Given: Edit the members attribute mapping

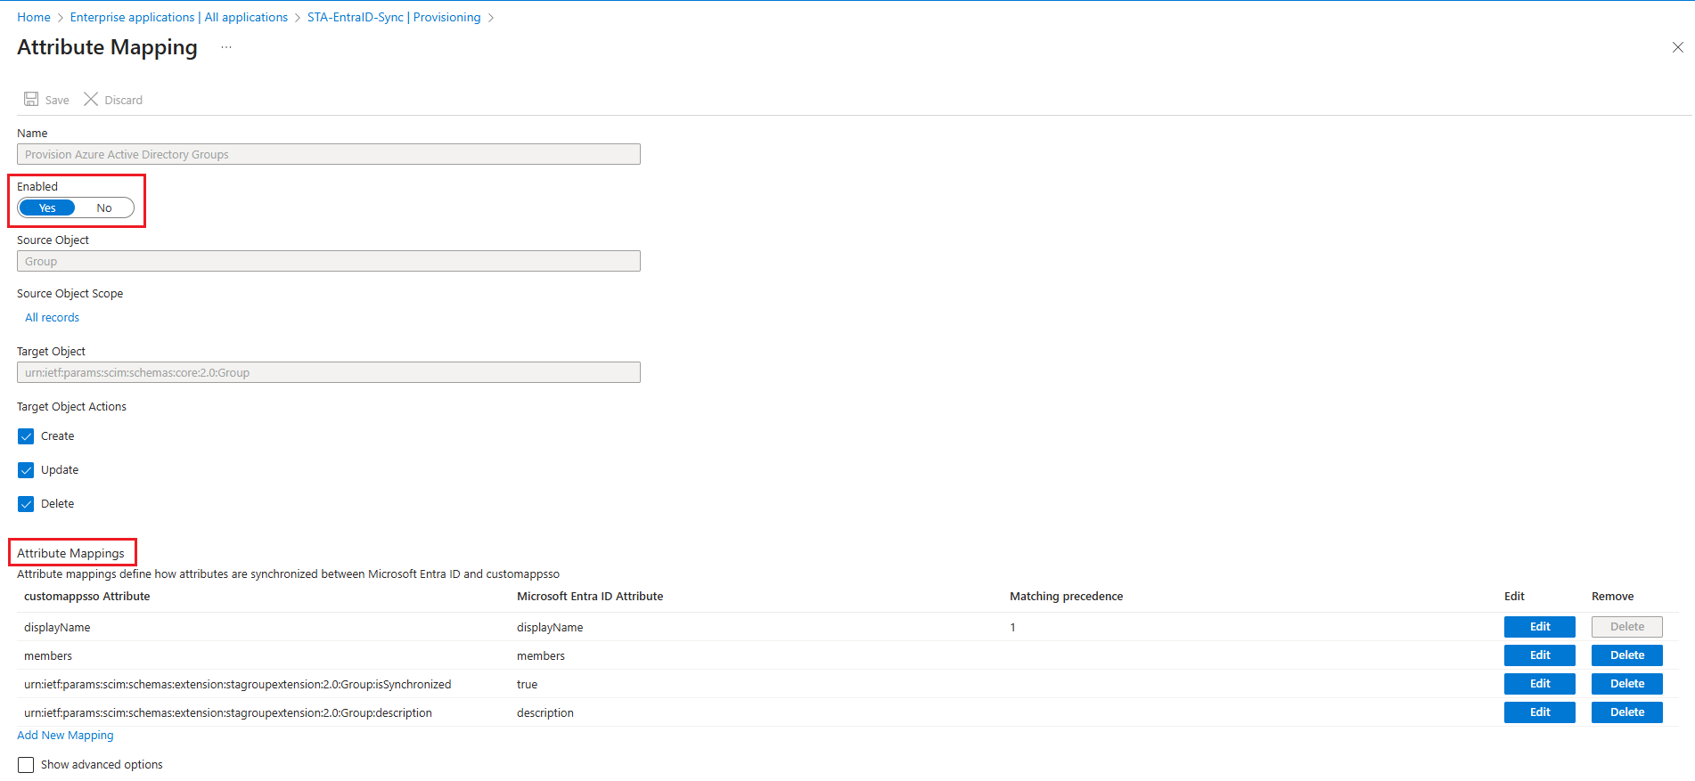Looking at the screenshot, I should click(x=1539, y=655).
